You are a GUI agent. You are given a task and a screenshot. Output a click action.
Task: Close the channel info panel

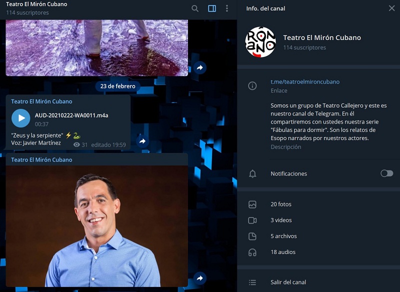[x=391, y=8]
